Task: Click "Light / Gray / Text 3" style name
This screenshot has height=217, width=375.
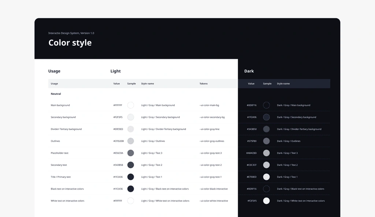Action: click(152, 153)
